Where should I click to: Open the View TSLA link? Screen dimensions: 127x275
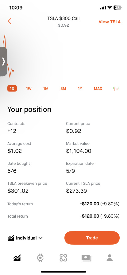click(110, 22)
